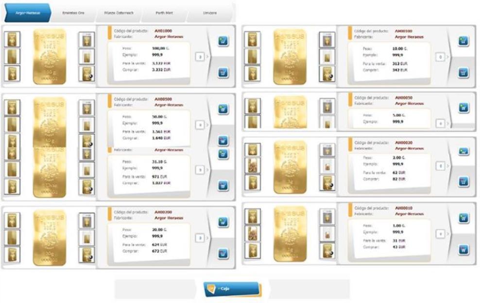
Task: Click the green-plus cart icon for AH00050
Action: point(464,108)
